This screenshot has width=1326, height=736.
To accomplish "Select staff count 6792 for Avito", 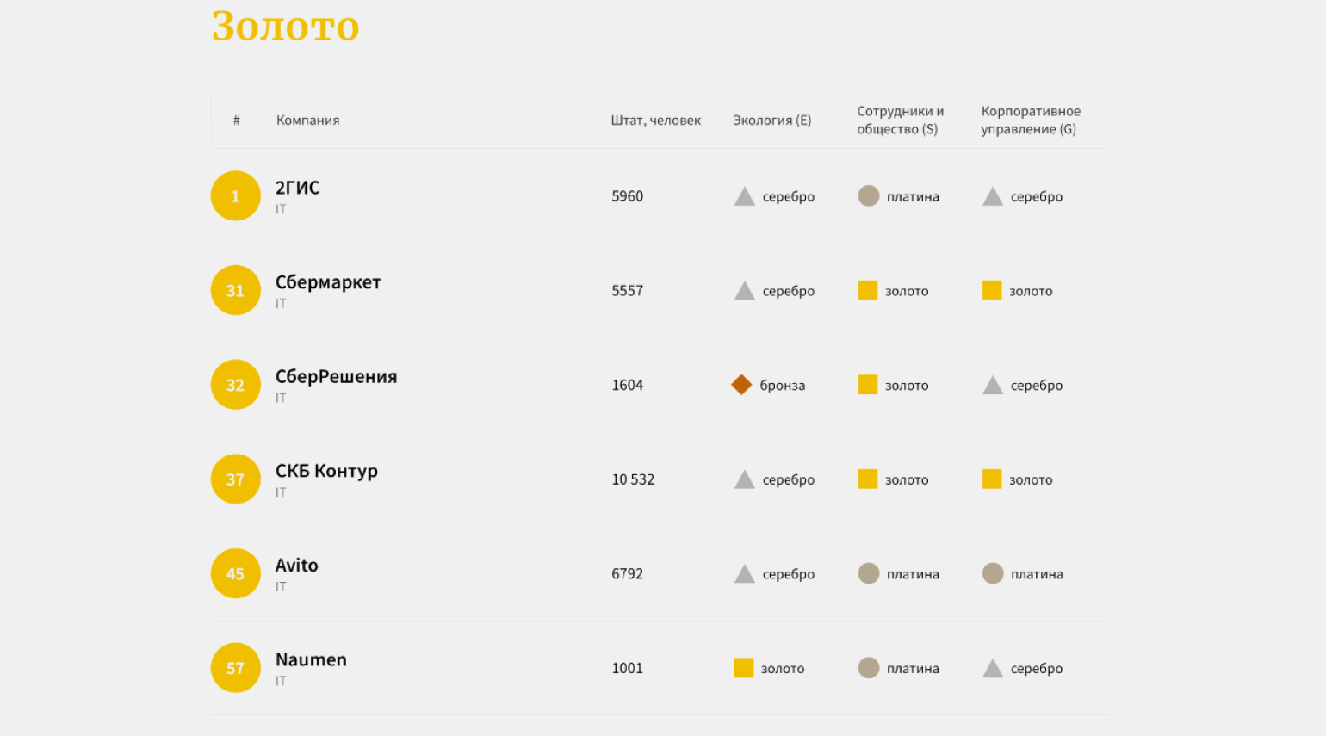I will [x=627, y=574].
